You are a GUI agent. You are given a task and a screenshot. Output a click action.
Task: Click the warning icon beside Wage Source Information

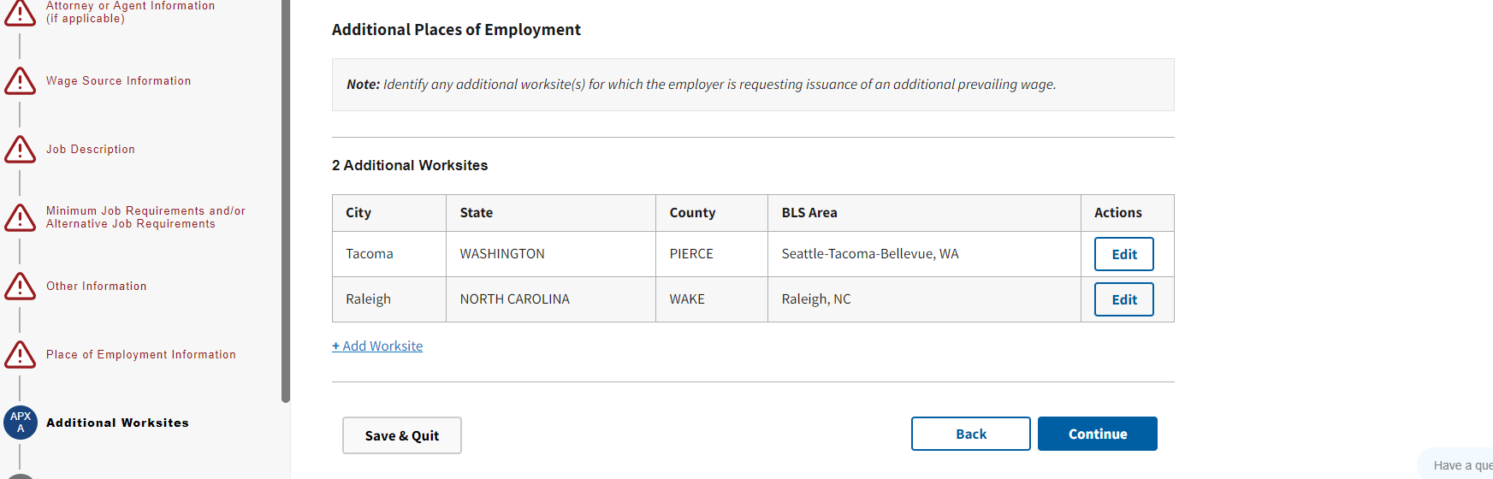click(20, 81)
